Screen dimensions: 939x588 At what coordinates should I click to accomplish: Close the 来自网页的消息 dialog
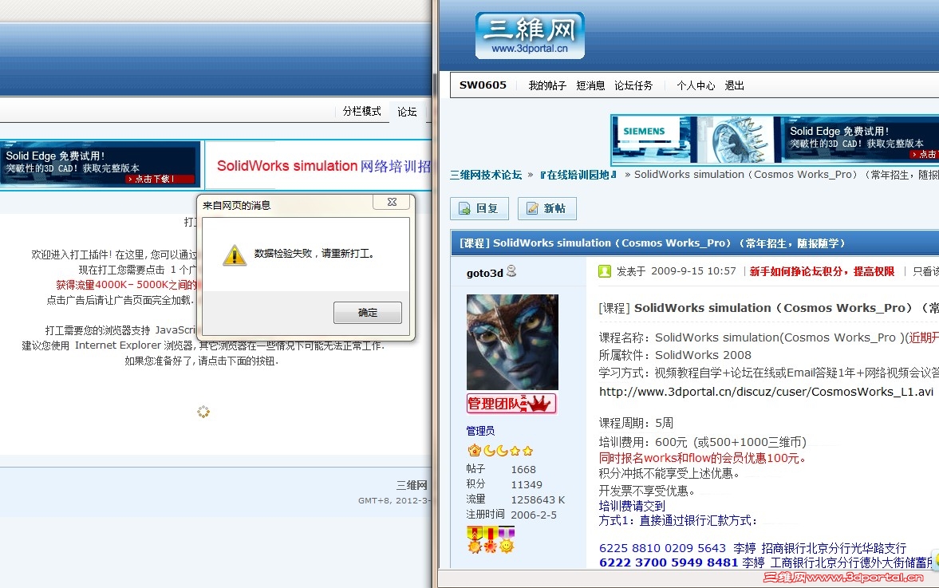[x=392, y=202]
